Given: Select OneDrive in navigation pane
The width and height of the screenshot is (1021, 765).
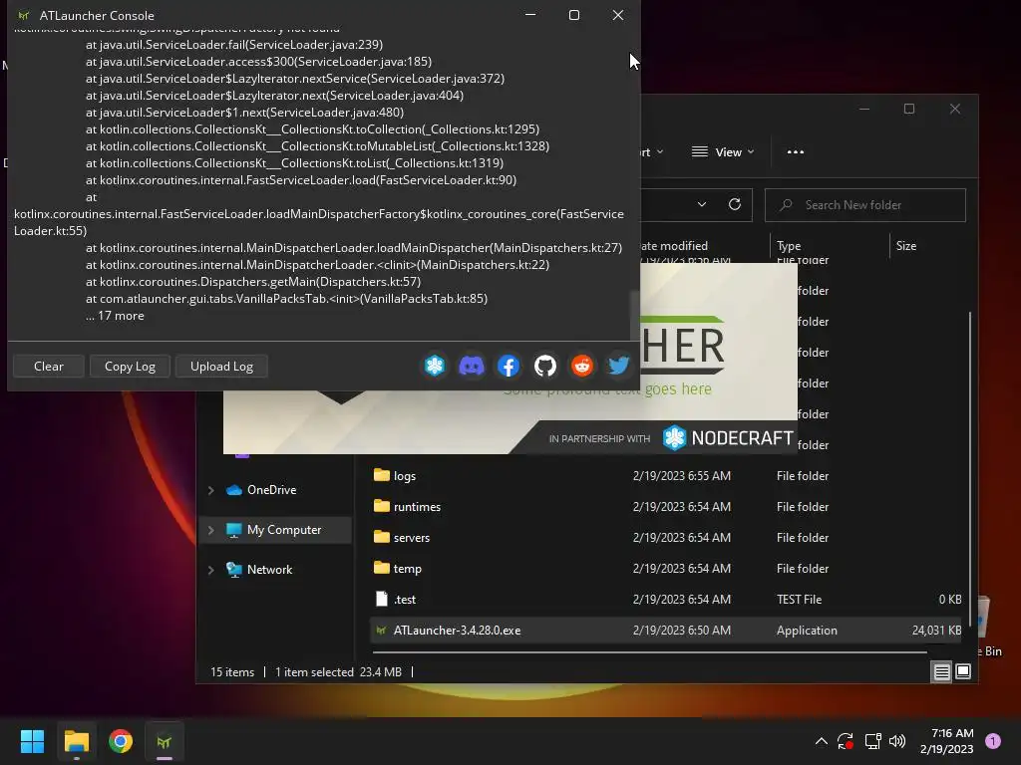Looking at the screenshot, I should [271, 490].
